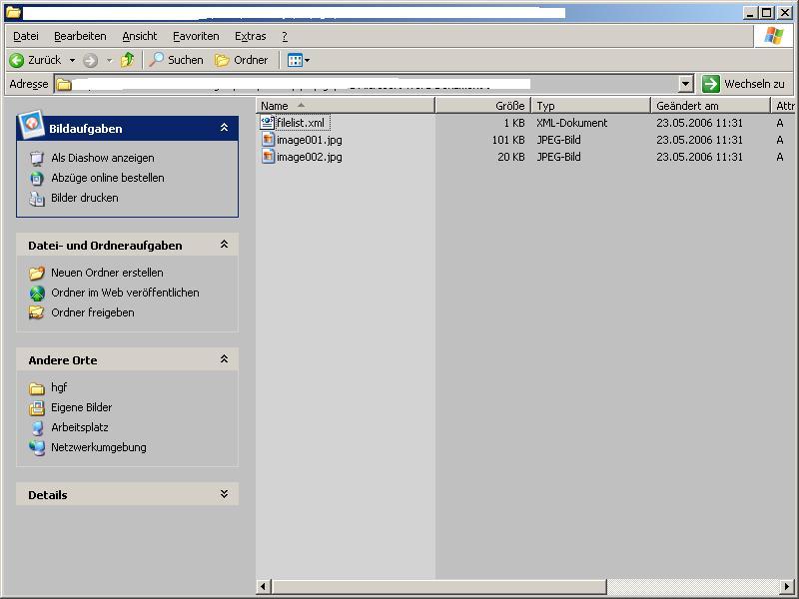Open the forward history dropdown arrow
The image size is (799, 599).
109,61
